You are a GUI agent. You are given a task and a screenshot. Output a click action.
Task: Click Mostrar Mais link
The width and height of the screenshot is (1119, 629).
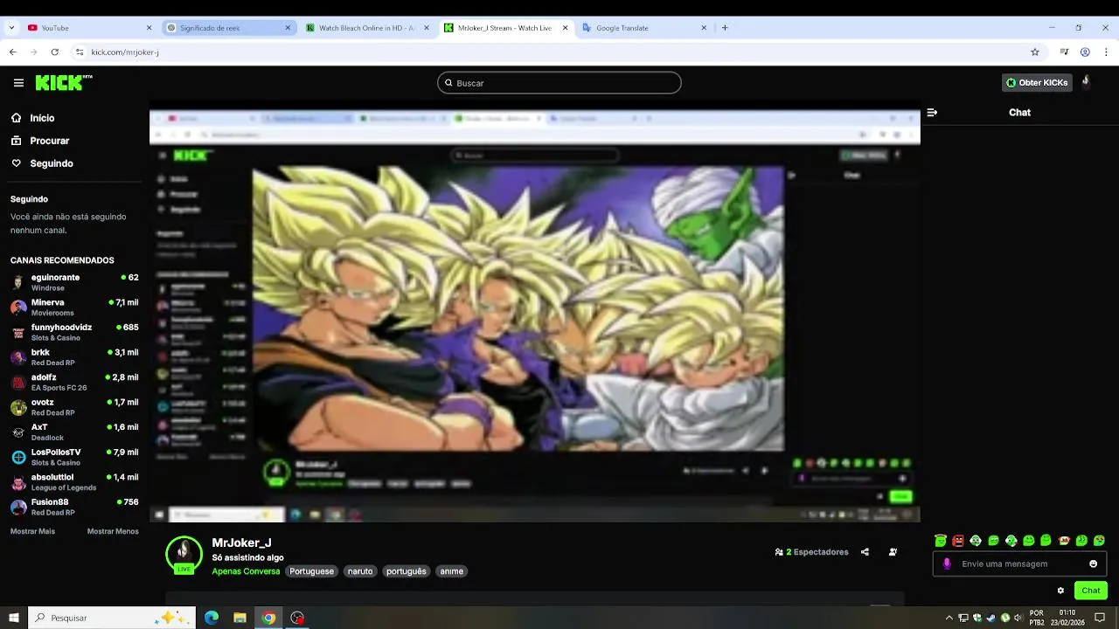[32, 531]
